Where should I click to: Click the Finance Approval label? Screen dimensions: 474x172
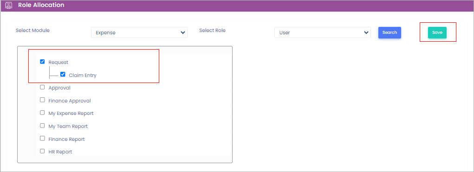coord(70,101)
